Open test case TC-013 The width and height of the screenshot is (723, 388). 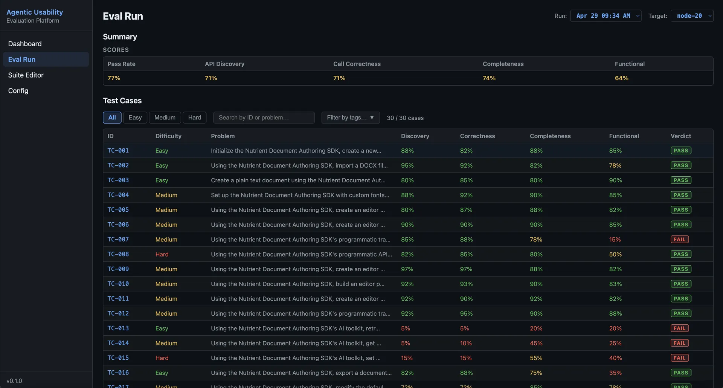(x=118, y=328)
